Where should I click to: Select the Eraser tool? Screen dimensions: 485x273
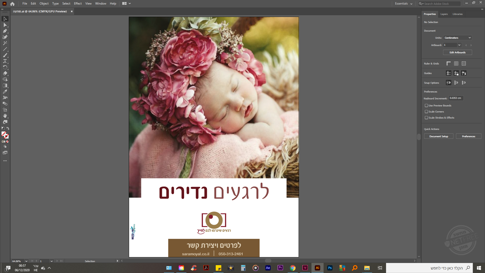[x=5, y=73]
